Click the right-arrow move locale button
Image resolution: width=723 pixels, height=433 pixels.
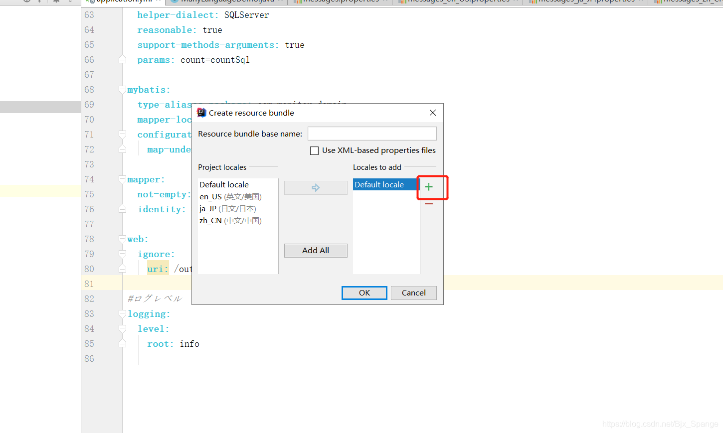click(316, 188)
